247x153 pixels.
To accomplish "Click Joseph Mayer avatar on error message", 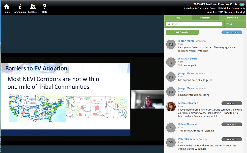I will 171,45.
